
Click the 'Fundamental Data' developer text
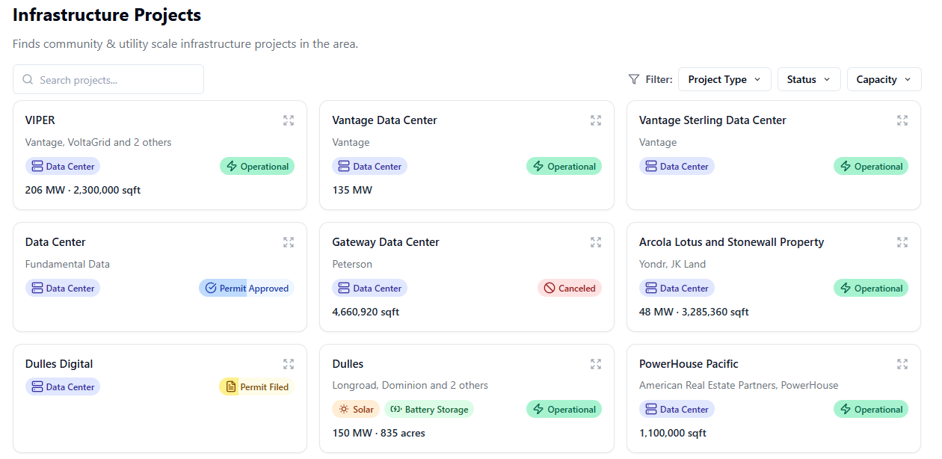67,264
